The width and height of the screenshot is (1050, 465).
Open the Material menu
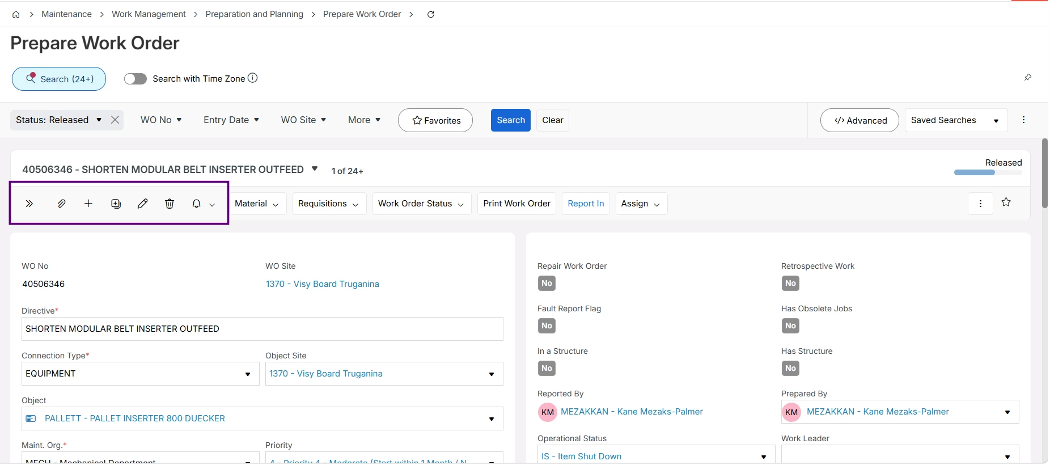pos(257,204)
